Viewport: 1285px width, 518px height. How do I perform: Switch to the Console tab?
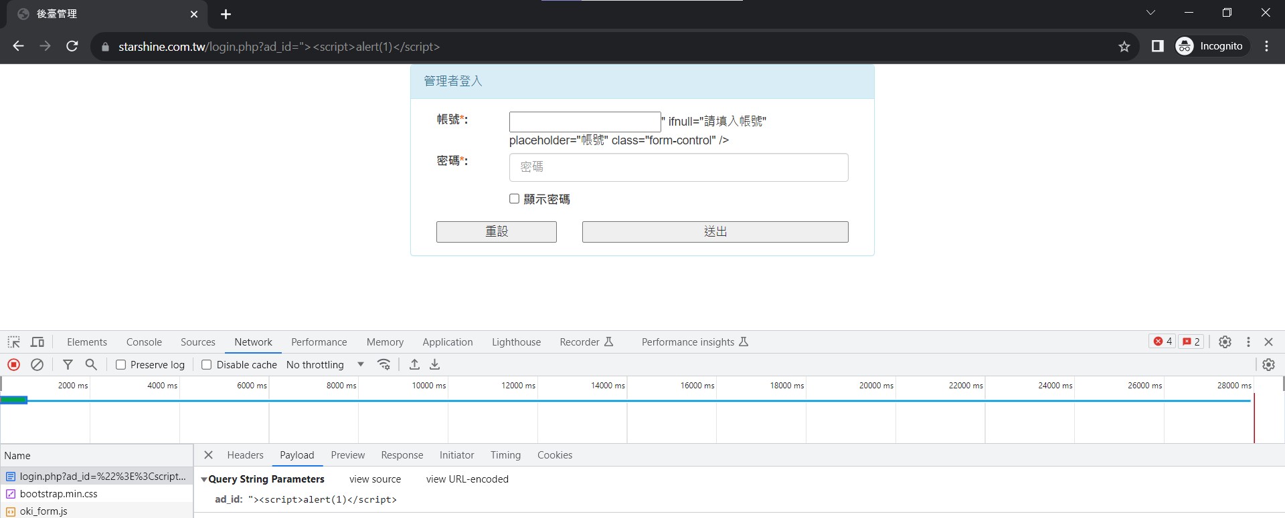click(x=144, y=342)
